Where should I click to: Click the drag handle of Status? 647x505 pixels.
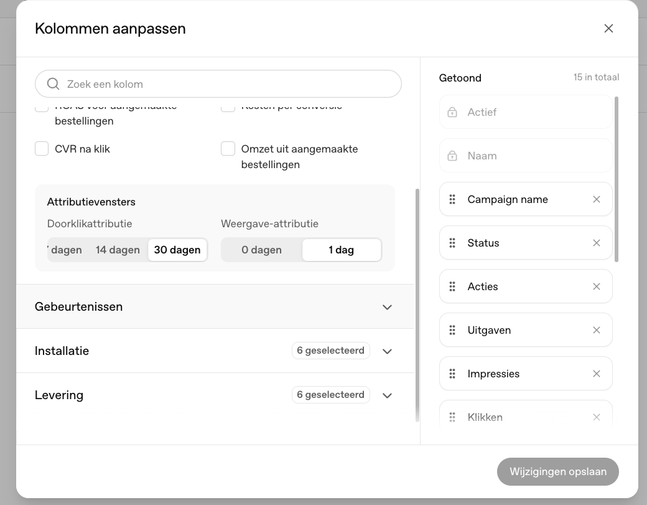(452, 243)
